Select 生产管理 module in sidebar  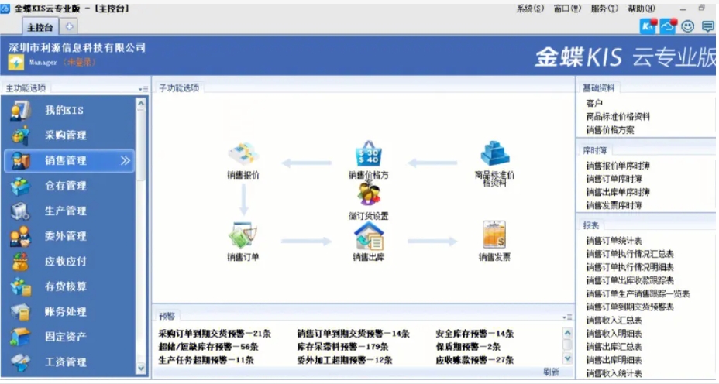click(69, 211)
